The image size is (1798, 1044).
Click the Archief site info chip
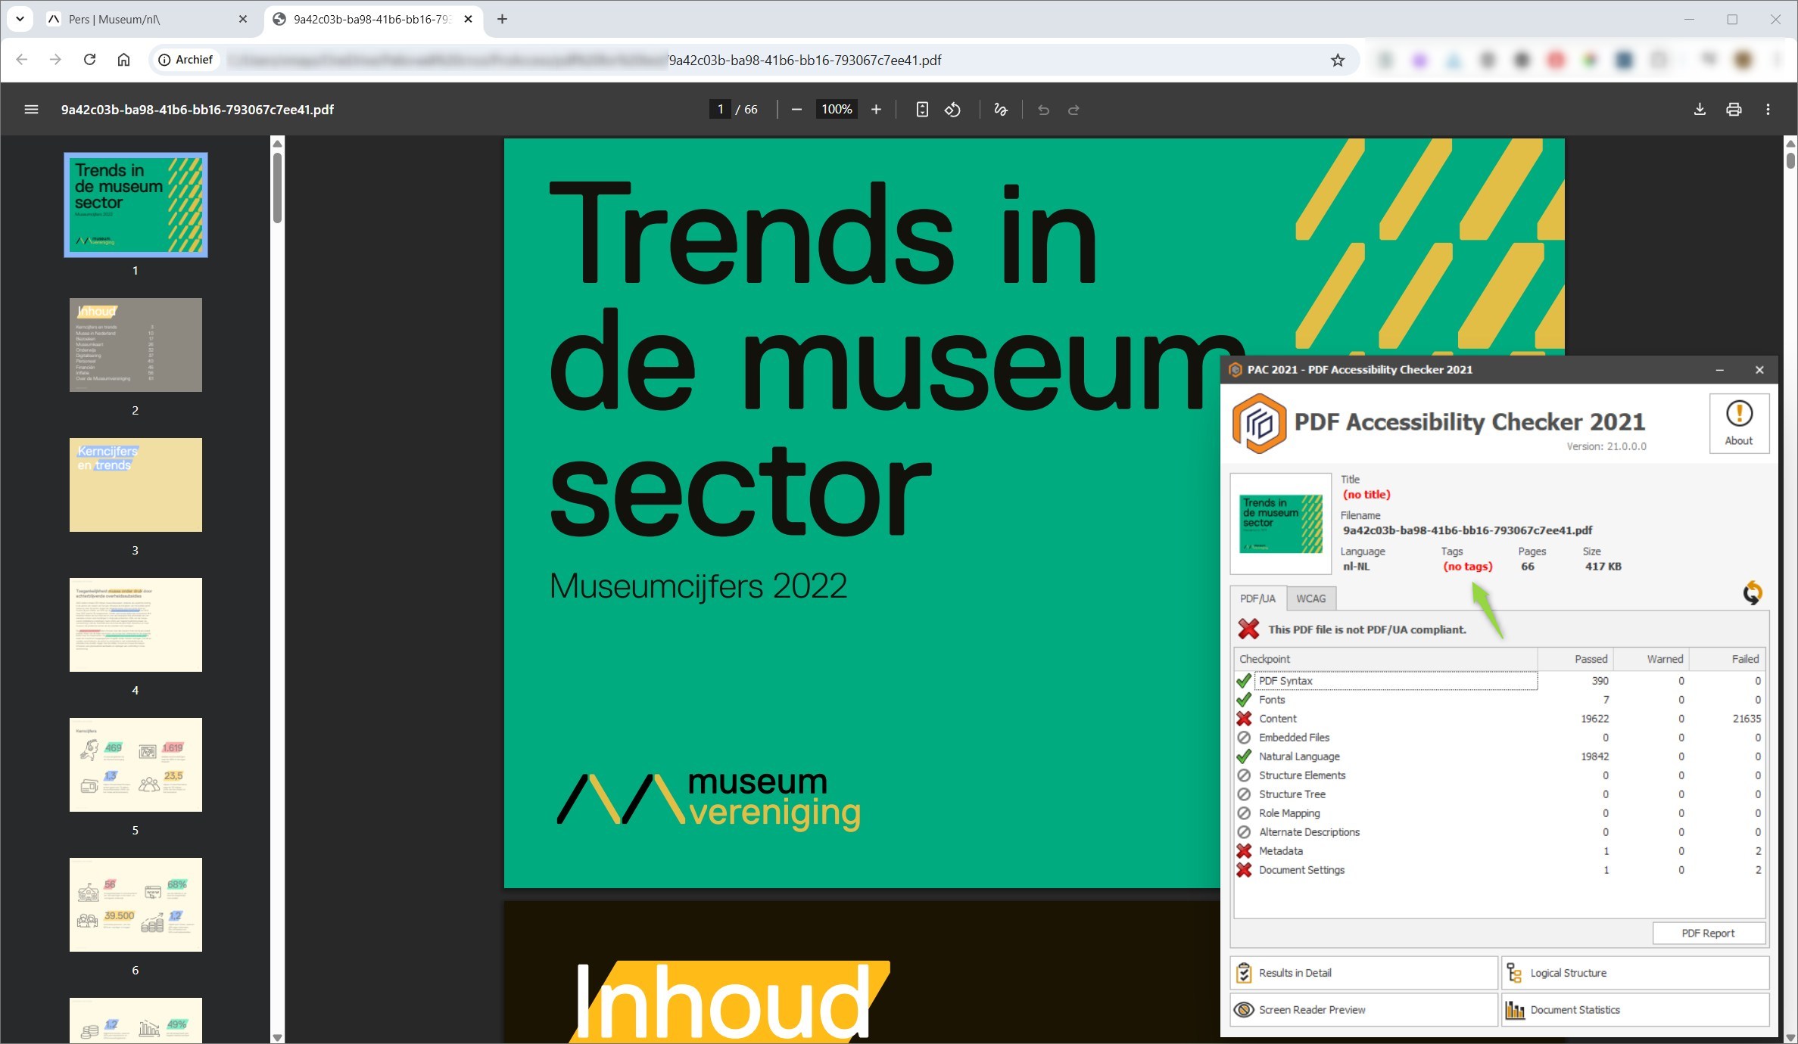pos(185,60)
